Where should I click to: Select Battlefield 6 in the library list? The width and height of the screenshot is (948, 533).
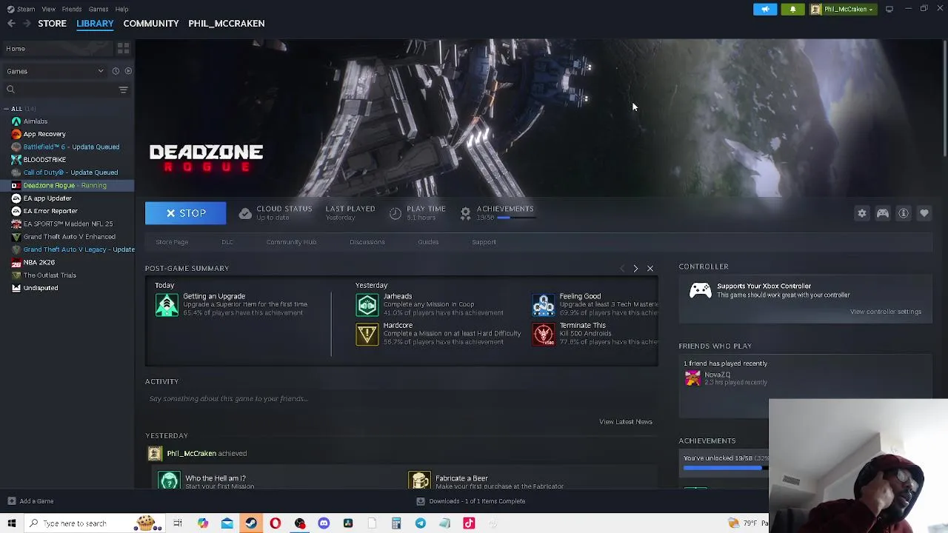[x=71, y=147]
